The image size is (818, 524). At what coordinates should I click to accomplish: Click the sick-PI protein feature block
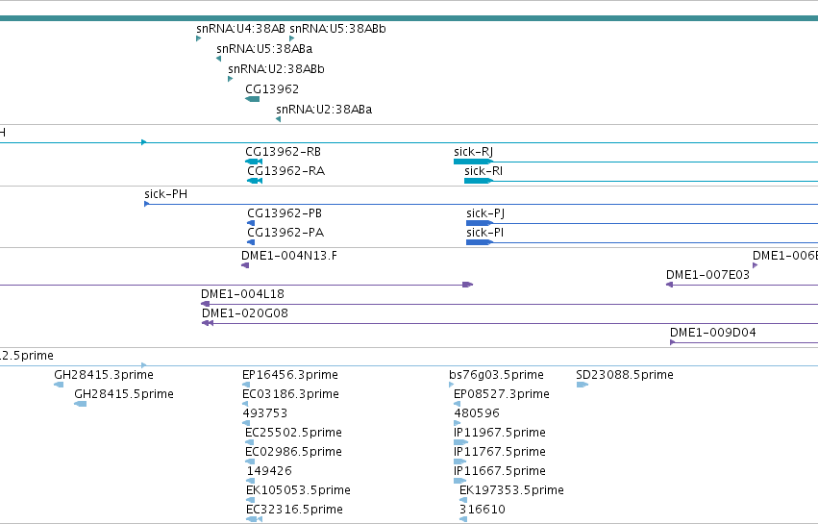480,242
